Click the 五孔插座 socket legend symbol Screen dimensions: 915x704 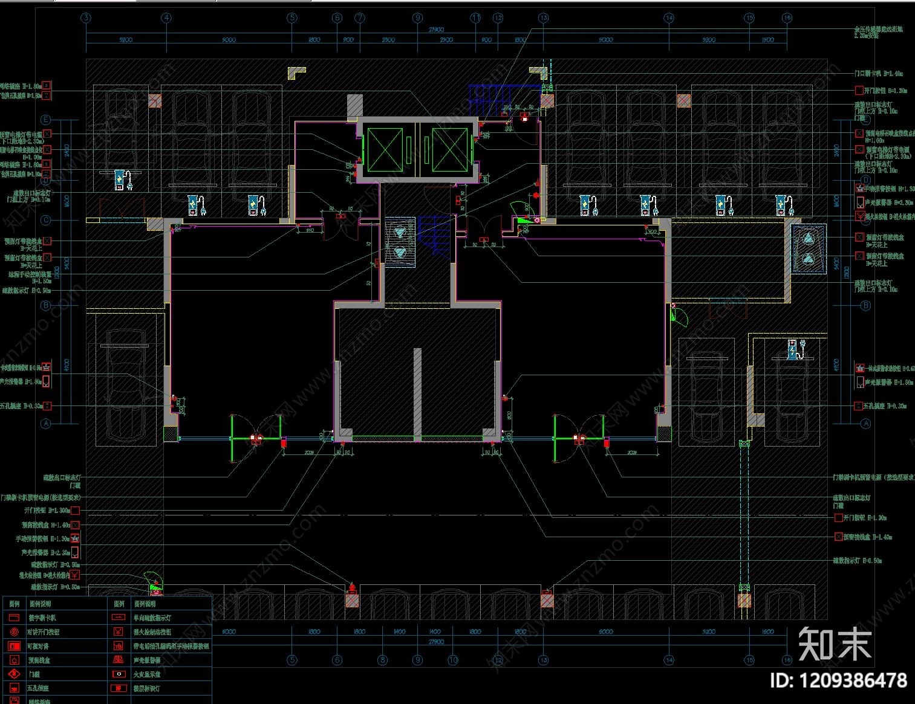click(x=14, y=688)
